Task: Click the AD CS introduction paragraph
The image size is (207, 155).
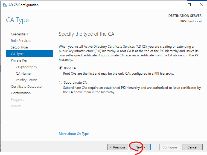Action: 129,53
